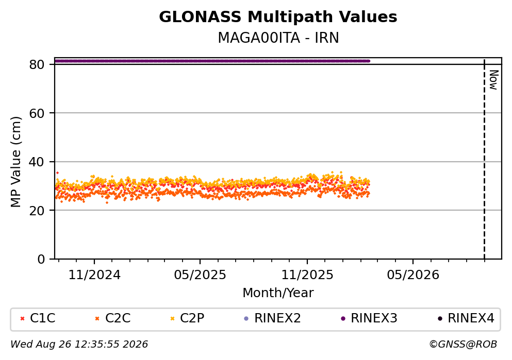Click the rotated Now label
Screen dimensions: 512x360
click(x=494, y=80)
